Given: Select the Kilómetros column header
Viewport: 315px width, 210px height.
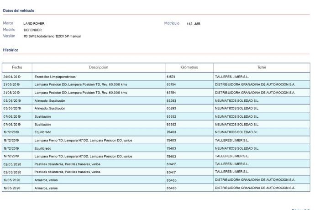Looking at the screenshot, I should [x=189, y=67].
